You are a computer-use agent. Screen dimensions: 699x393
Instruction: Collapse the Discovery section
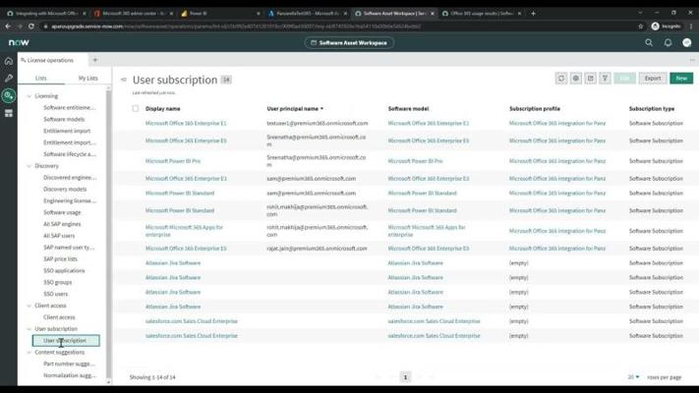[x=29, y=166]
